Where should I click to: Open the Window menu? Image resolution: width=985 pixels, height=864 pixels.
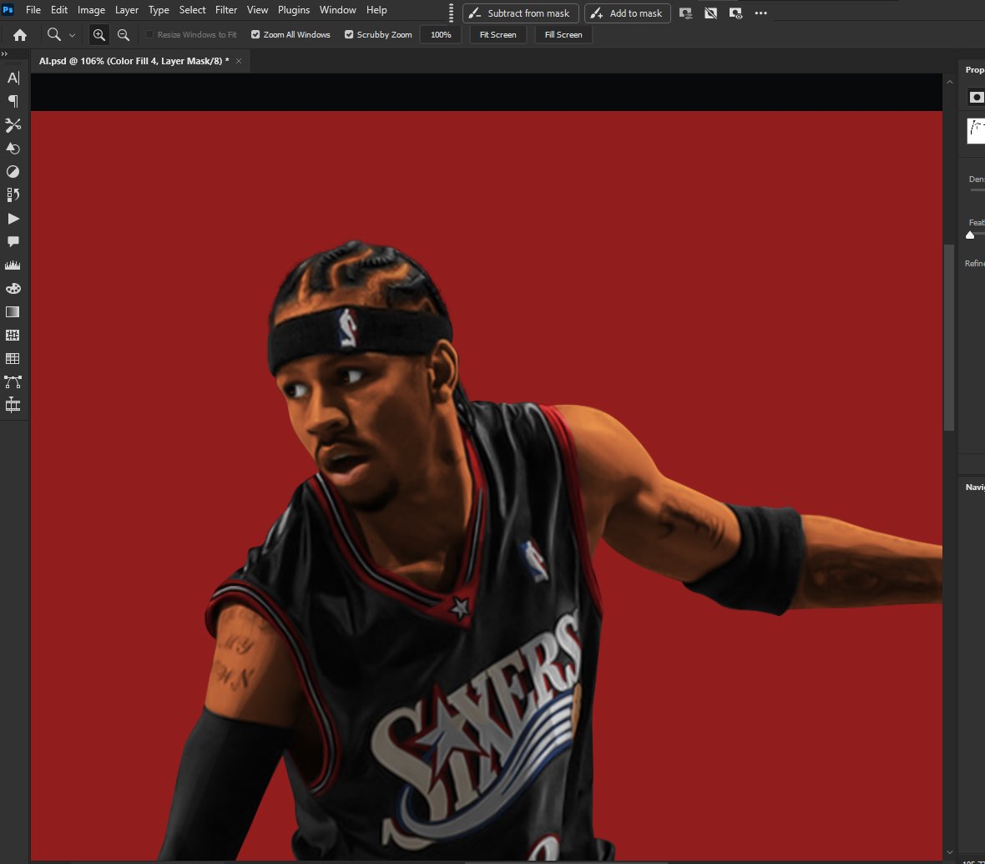coord(337,10)
